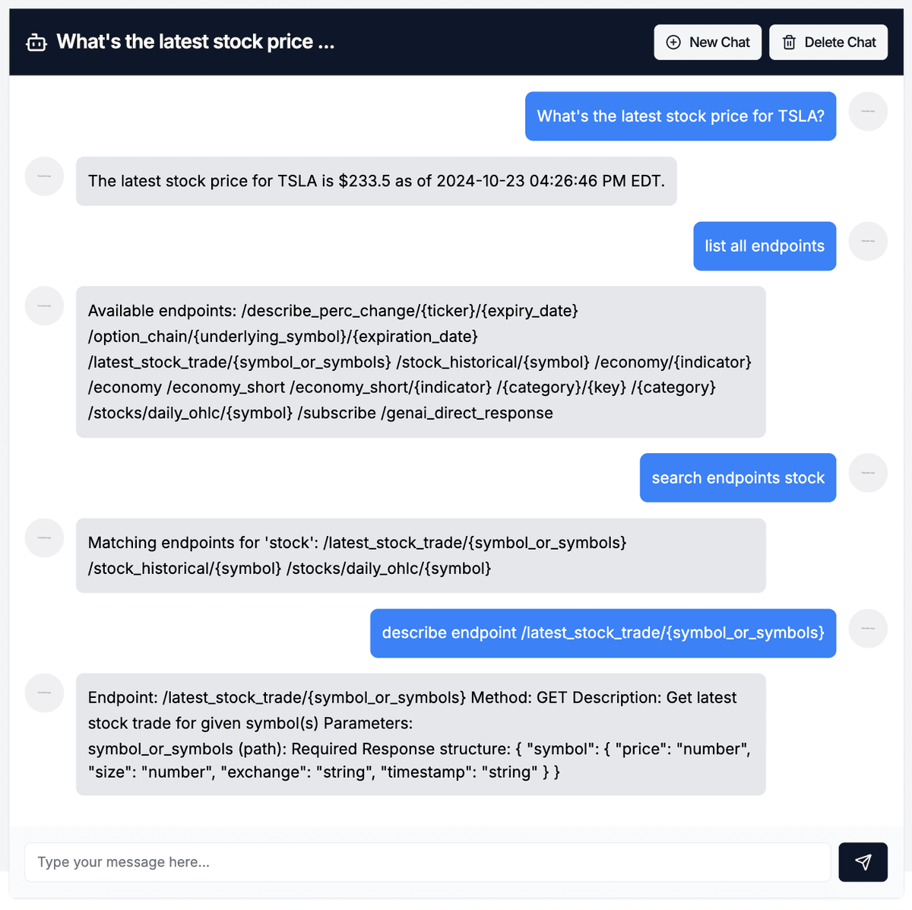
Task: Click the bot avatar beside the Matching endpoints reply
Action: point(44,537)
